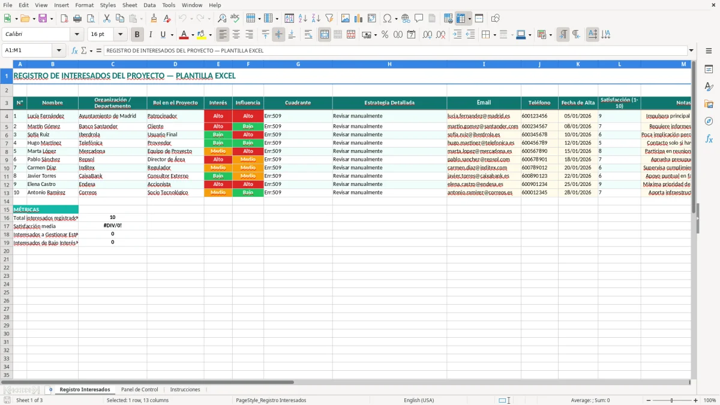Screen dimensions: 720x405
Task: Toggle Right-To-Left paragraph direction
Action: [x=576, y=35]
